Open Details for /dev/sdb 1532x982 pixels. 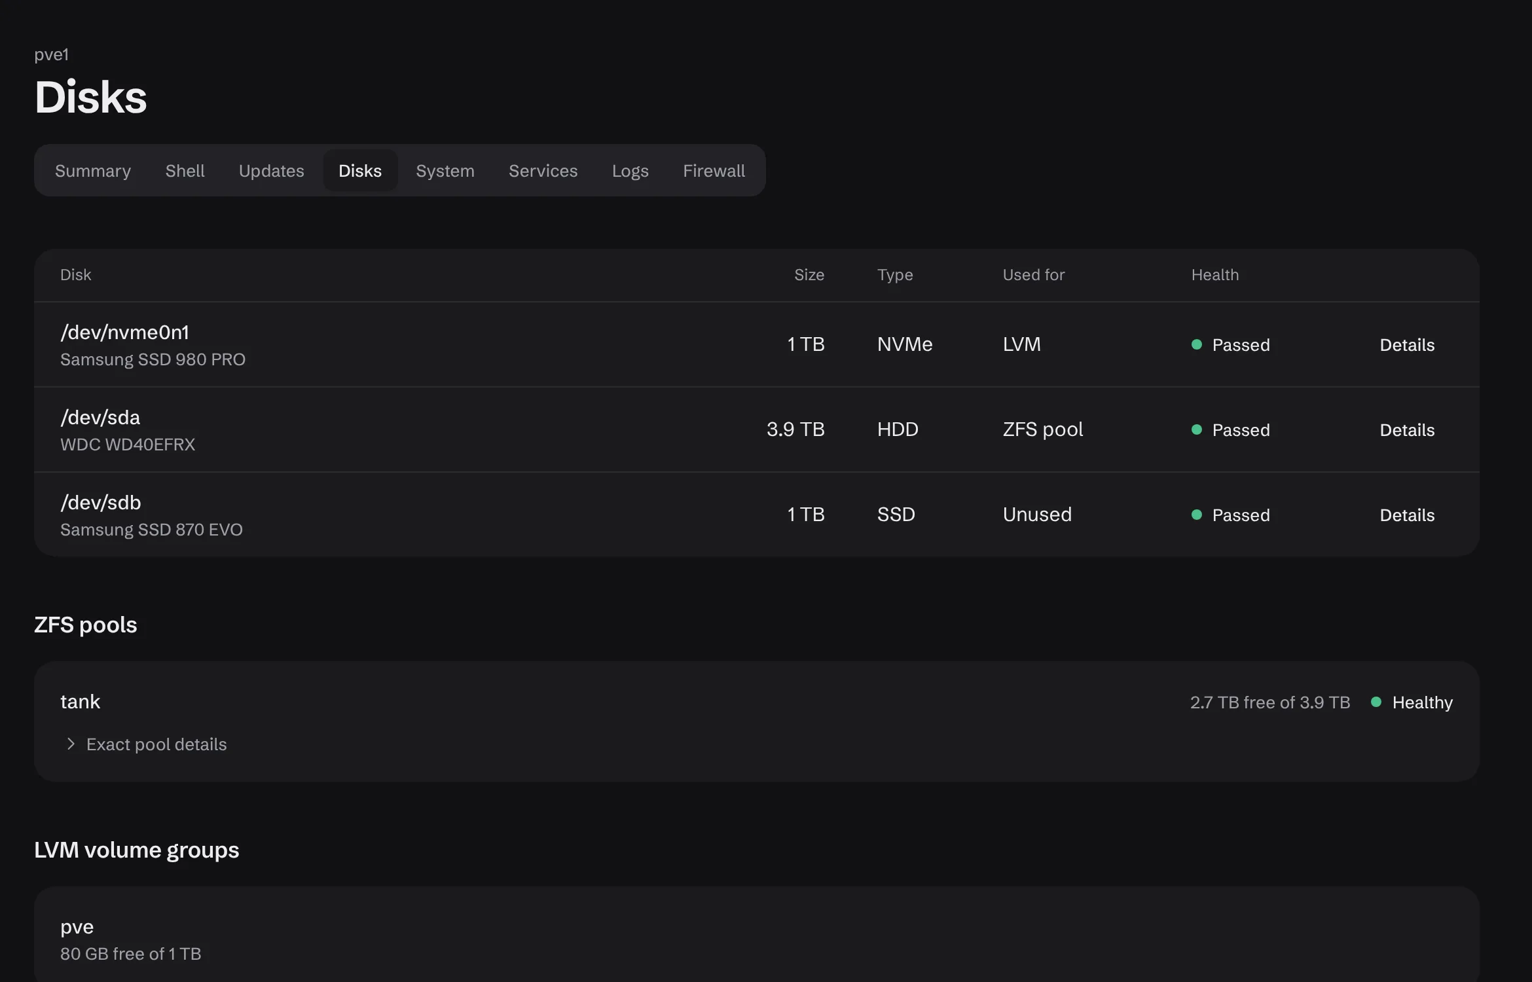1407,515
